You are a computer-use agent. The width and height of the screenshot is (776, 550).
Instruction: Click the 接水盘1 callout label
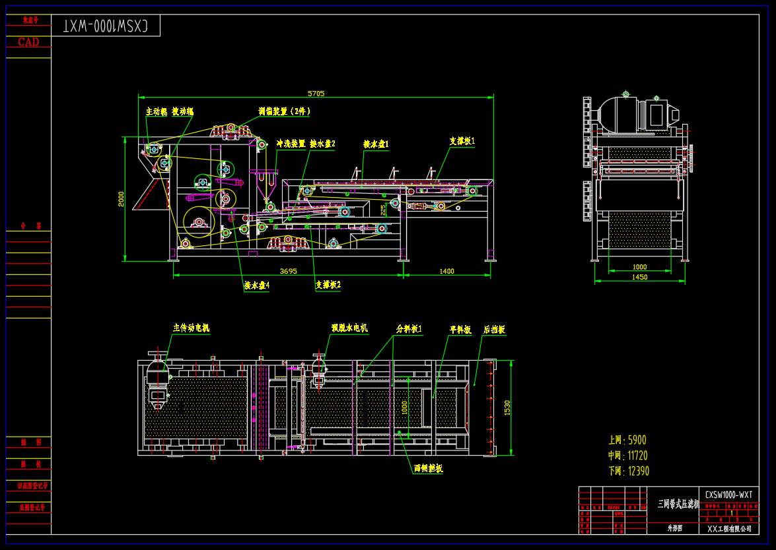click(376, 143)
